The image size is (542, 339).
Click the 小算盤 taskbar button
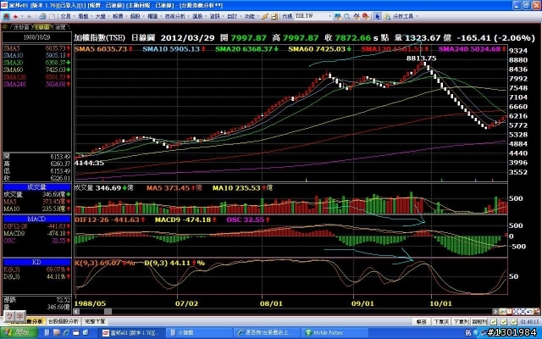(199, 333)
